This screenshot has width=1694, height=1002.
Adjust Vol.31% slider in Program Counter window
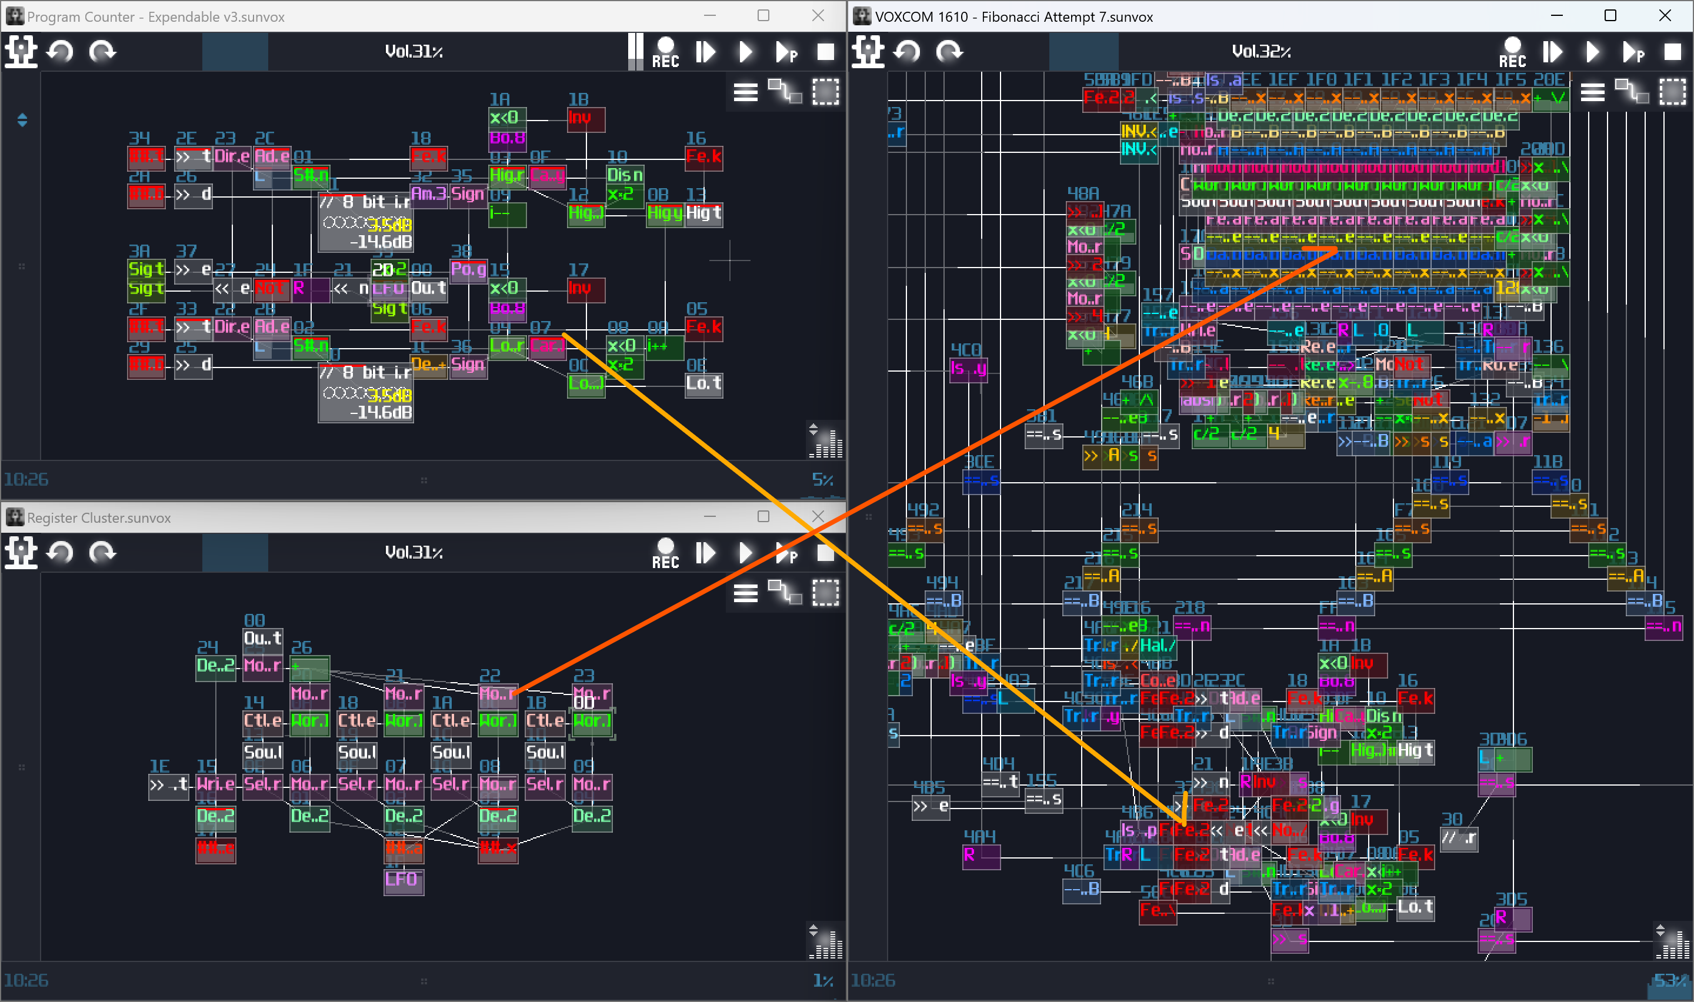point(414,51)
